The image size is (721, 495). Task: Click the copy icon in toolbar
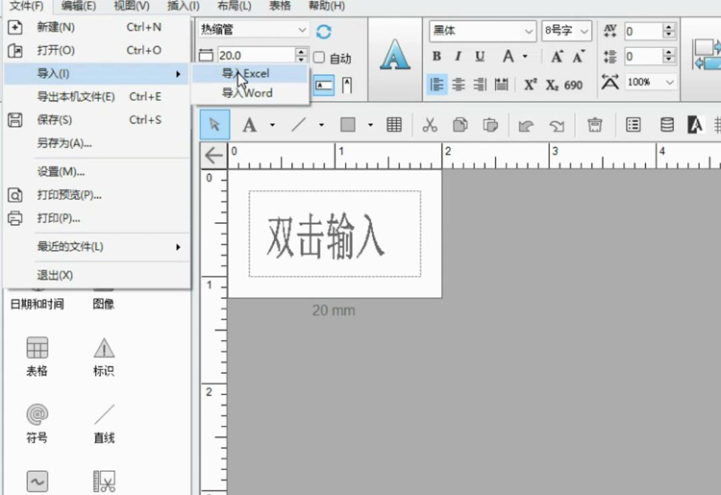460,125
